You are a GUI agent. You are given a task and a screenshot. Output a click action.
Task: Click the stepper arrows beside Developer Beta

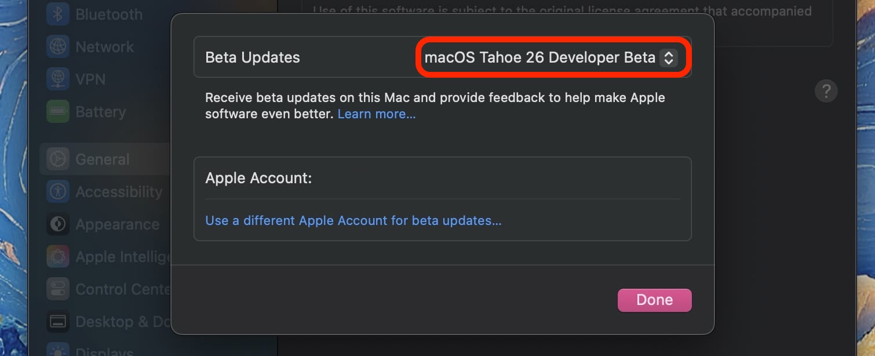click(x=668, y=57)
